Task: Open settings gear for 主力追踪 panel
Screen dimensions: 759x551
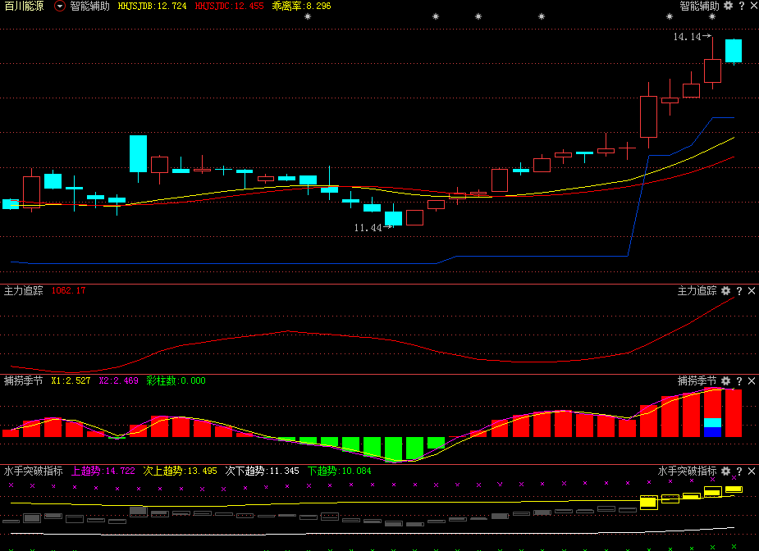Action: pyautogui.click(x=725, y=291)
